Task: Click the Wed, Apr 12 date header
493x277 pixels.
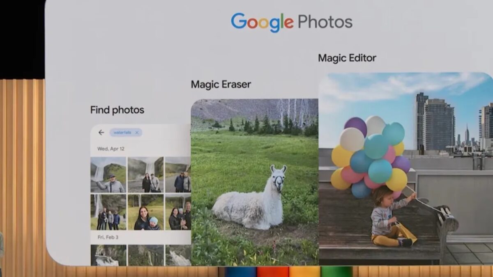Action: click(x=111, y=148)
